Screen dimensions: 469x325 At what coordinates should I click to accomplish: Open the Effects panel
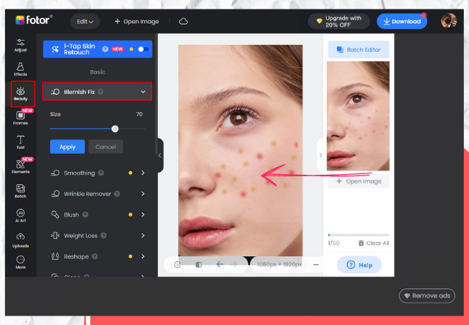[x=20, y=69]
